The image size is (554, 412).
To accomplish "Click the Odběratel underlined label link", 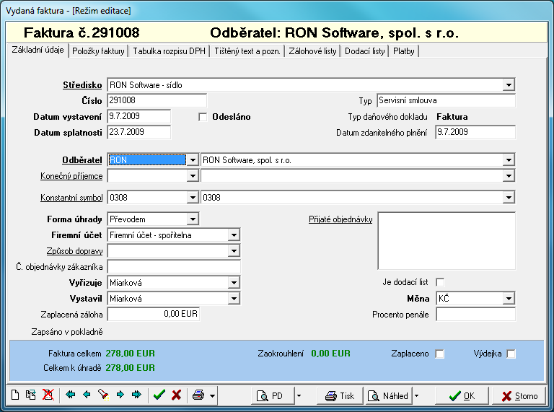I will coord(82,160).
